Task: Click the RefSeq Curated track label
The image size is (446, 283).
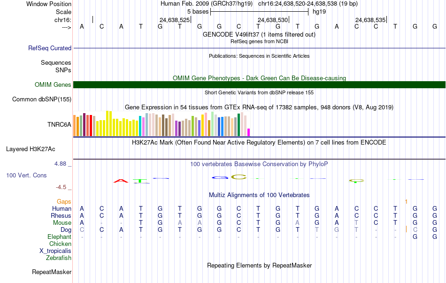Action: [50, 48]
